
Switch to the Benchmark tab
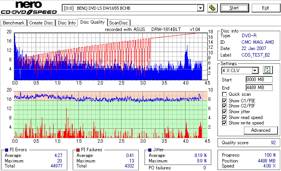pos(14,23)
